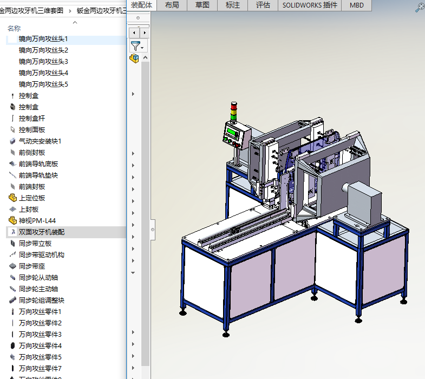Open the filter dropdown arrow beside funnel
This screenshot has width=425, height=379.
[x=143, y=48]
